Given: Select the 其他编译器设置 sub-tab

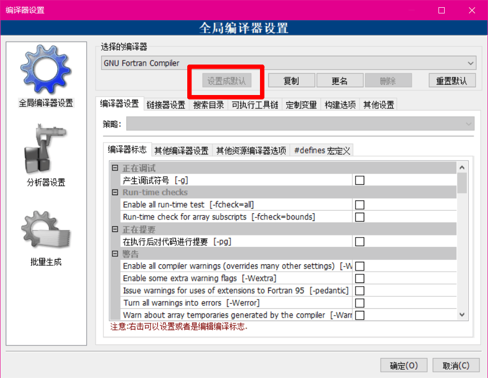Looking at the screenshot, I should click(x=182, y=150).
